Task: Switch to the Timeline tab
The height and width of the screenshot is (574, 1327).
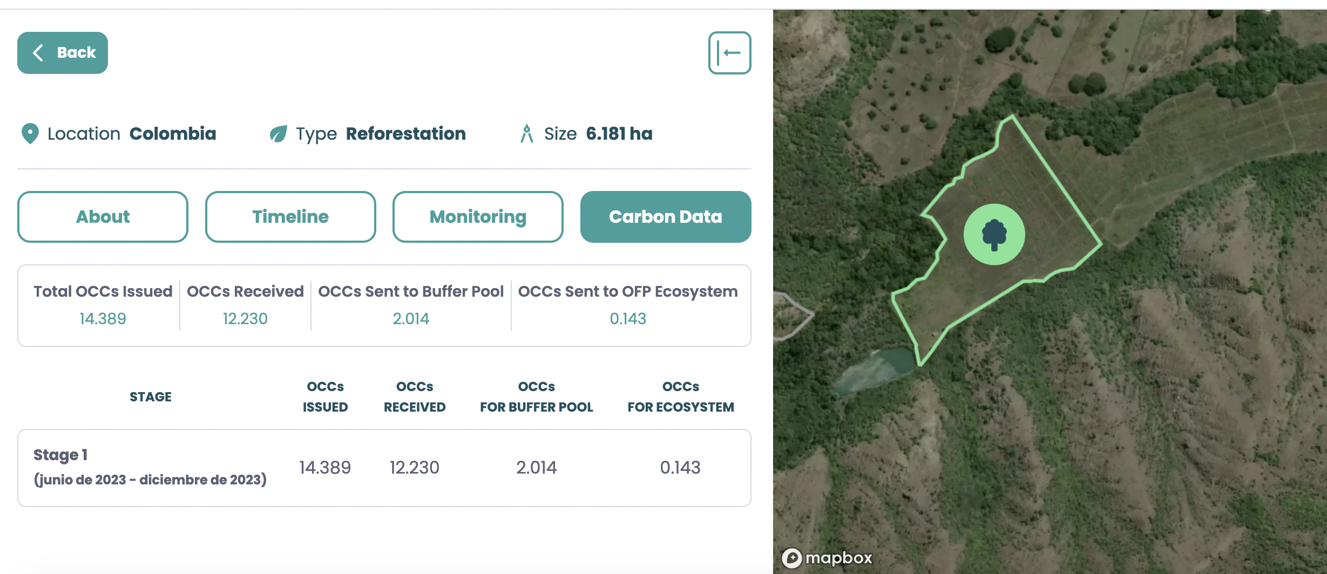Action: pyautogui.click(x=290, y=217)
